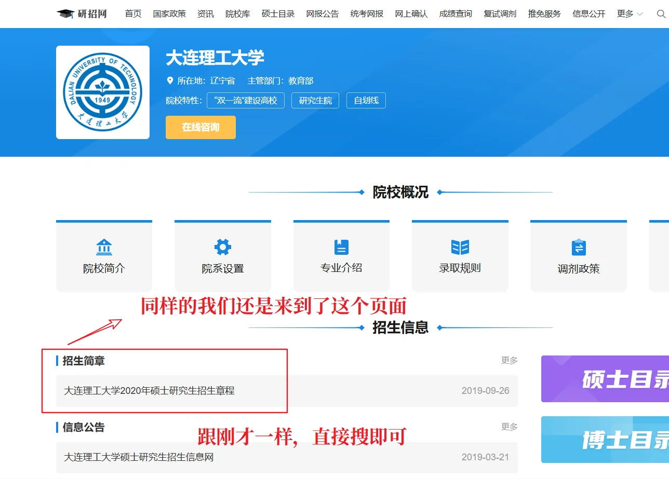Open the 院校简介 panel icon
The image size is (669, 479).
(104, 248)
